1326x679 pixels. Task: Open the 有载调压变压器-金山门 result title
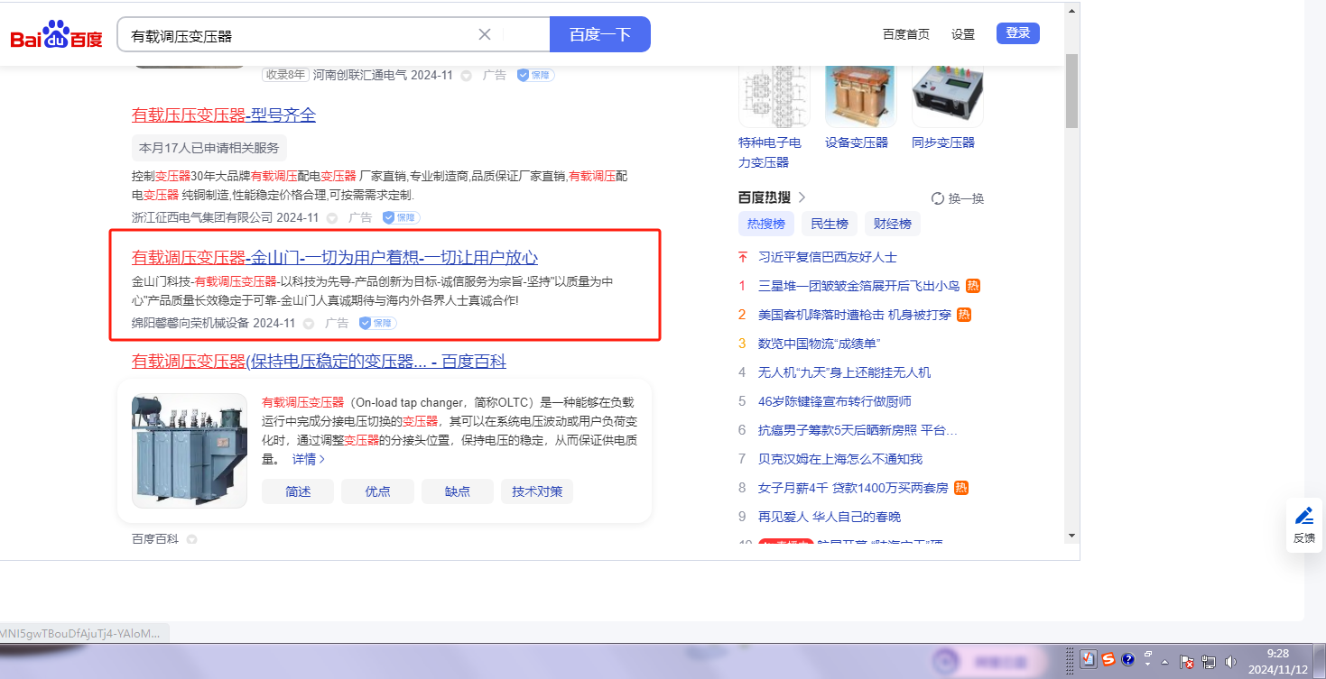335,258
